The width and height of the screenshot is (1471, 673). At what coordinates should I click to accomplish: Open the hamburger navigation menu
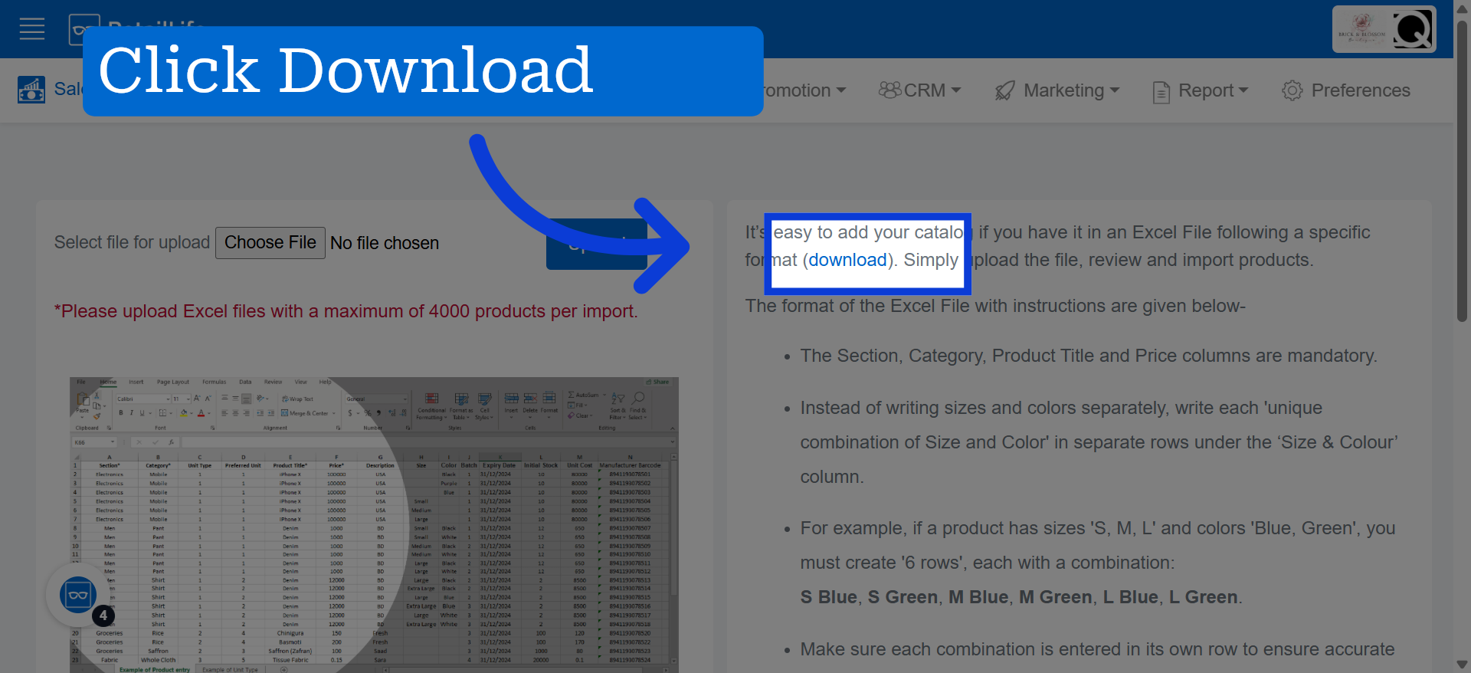32,29
